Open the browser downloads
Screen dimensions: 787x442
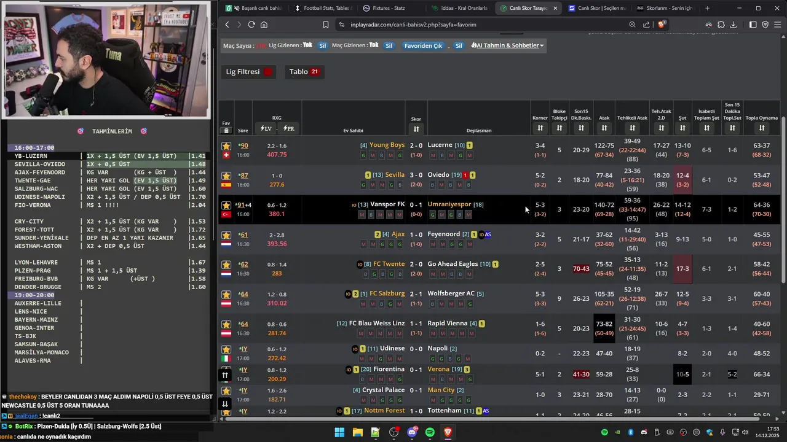733,25
